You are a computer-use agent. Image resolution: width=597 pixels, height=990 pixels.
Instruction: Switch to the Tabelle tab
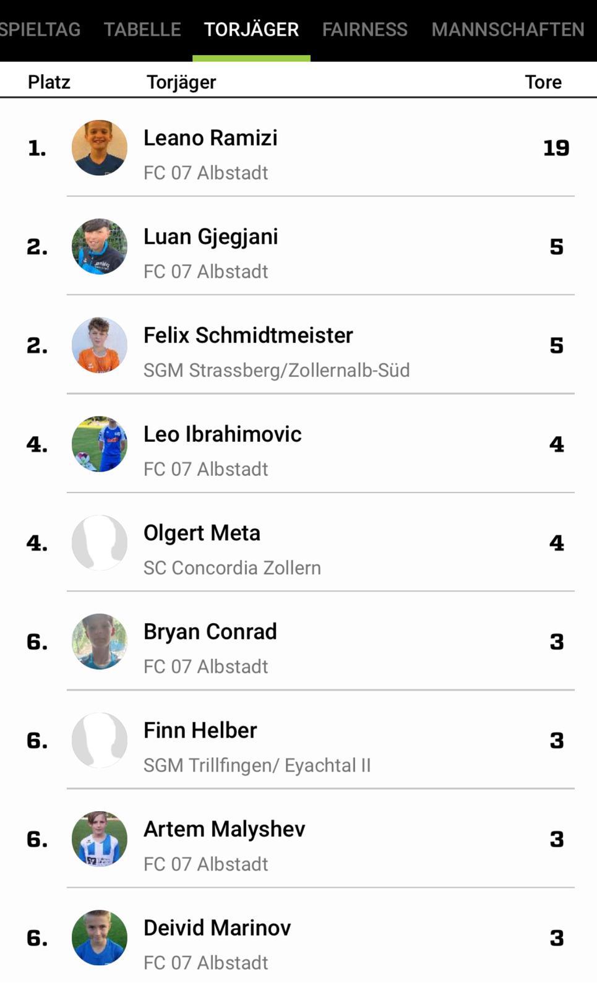click(x=142, y=29)
